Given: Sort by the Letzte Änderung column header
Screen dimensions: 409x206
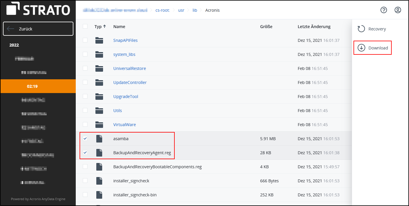Looking at the screenshot, I should pyautogui.click(x=314, y=27).
